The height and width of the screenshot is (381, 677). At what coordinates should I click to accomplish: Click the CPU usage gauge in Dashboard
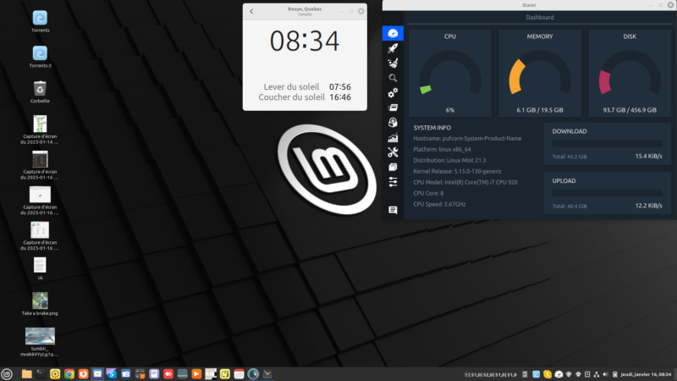[449, 76]
